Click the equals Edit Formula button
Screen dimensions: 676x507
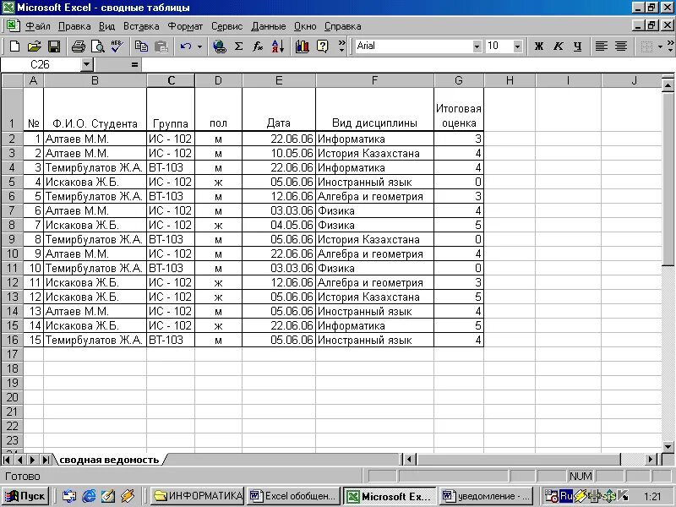point(134,65)
